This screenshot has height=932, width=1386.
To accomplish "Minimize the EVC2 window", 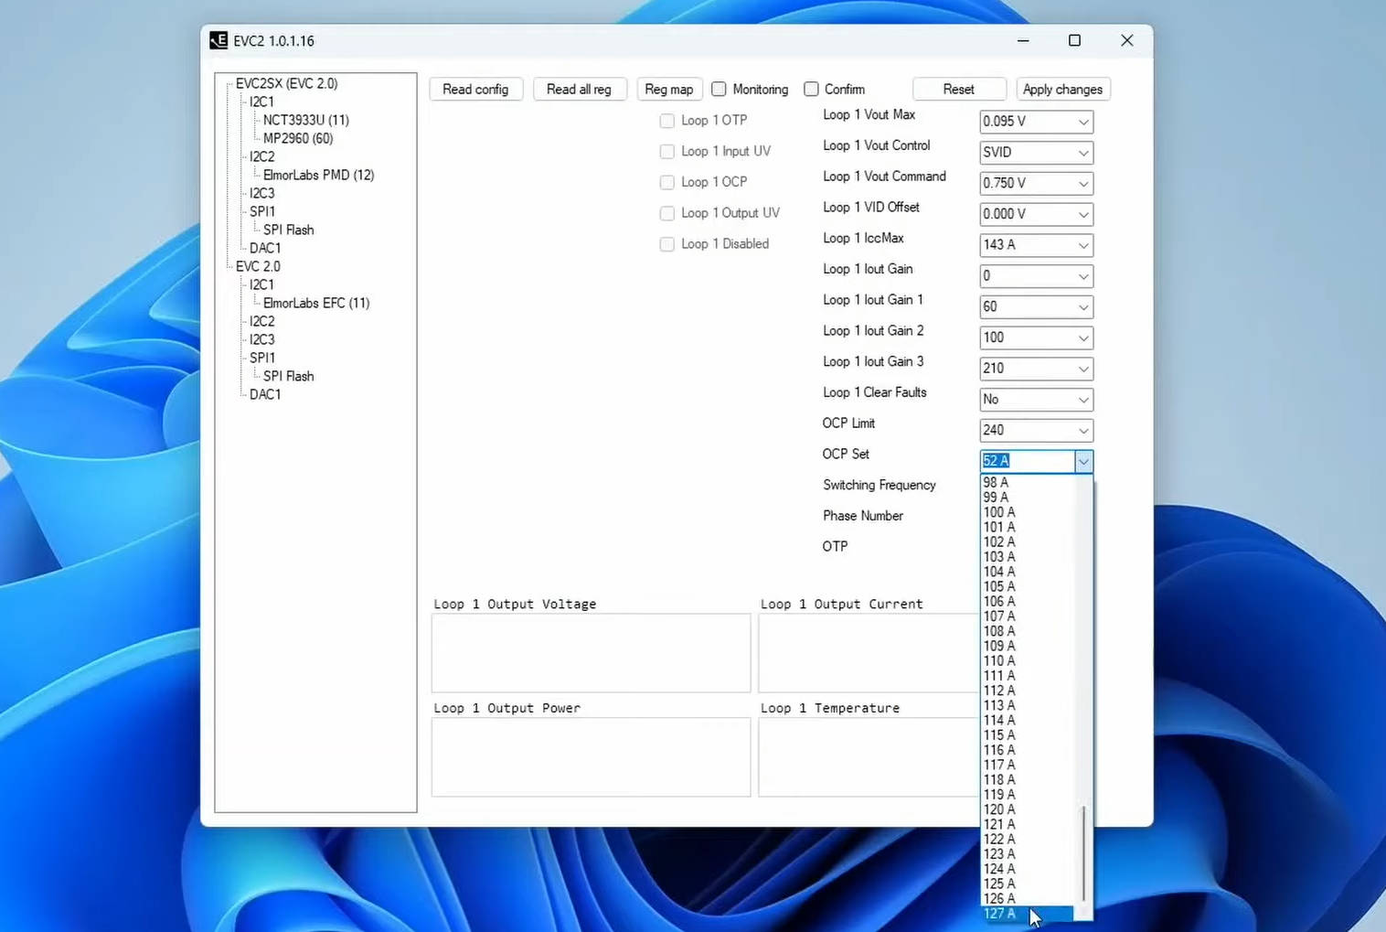I will 1023,40.
